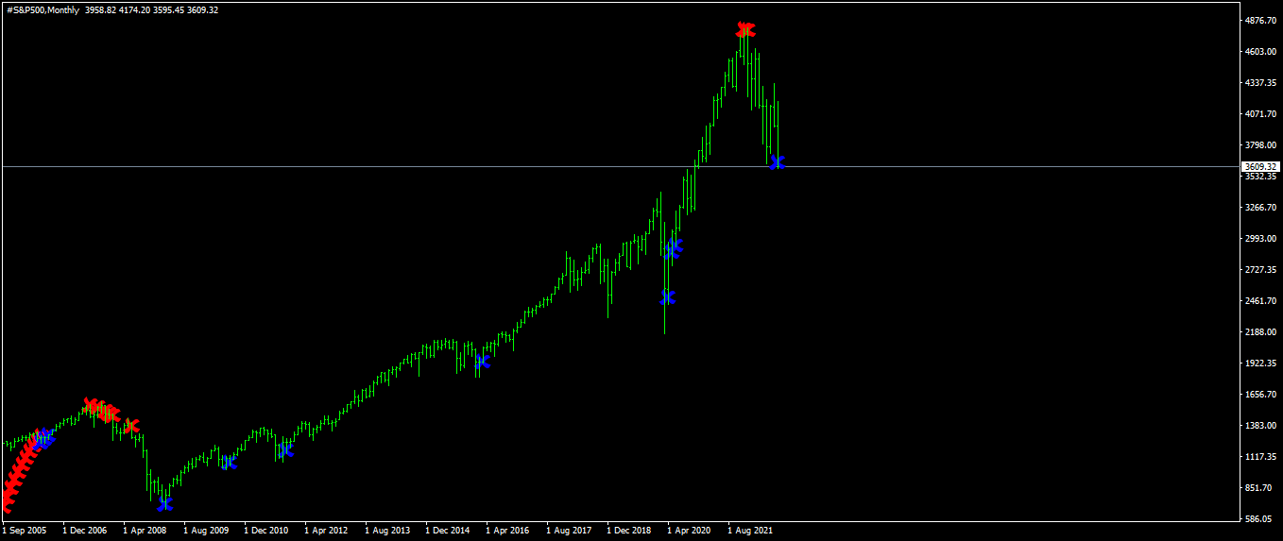Select the blue marker touching the current price line
The image size is (1283, 541).
(777, 162)
